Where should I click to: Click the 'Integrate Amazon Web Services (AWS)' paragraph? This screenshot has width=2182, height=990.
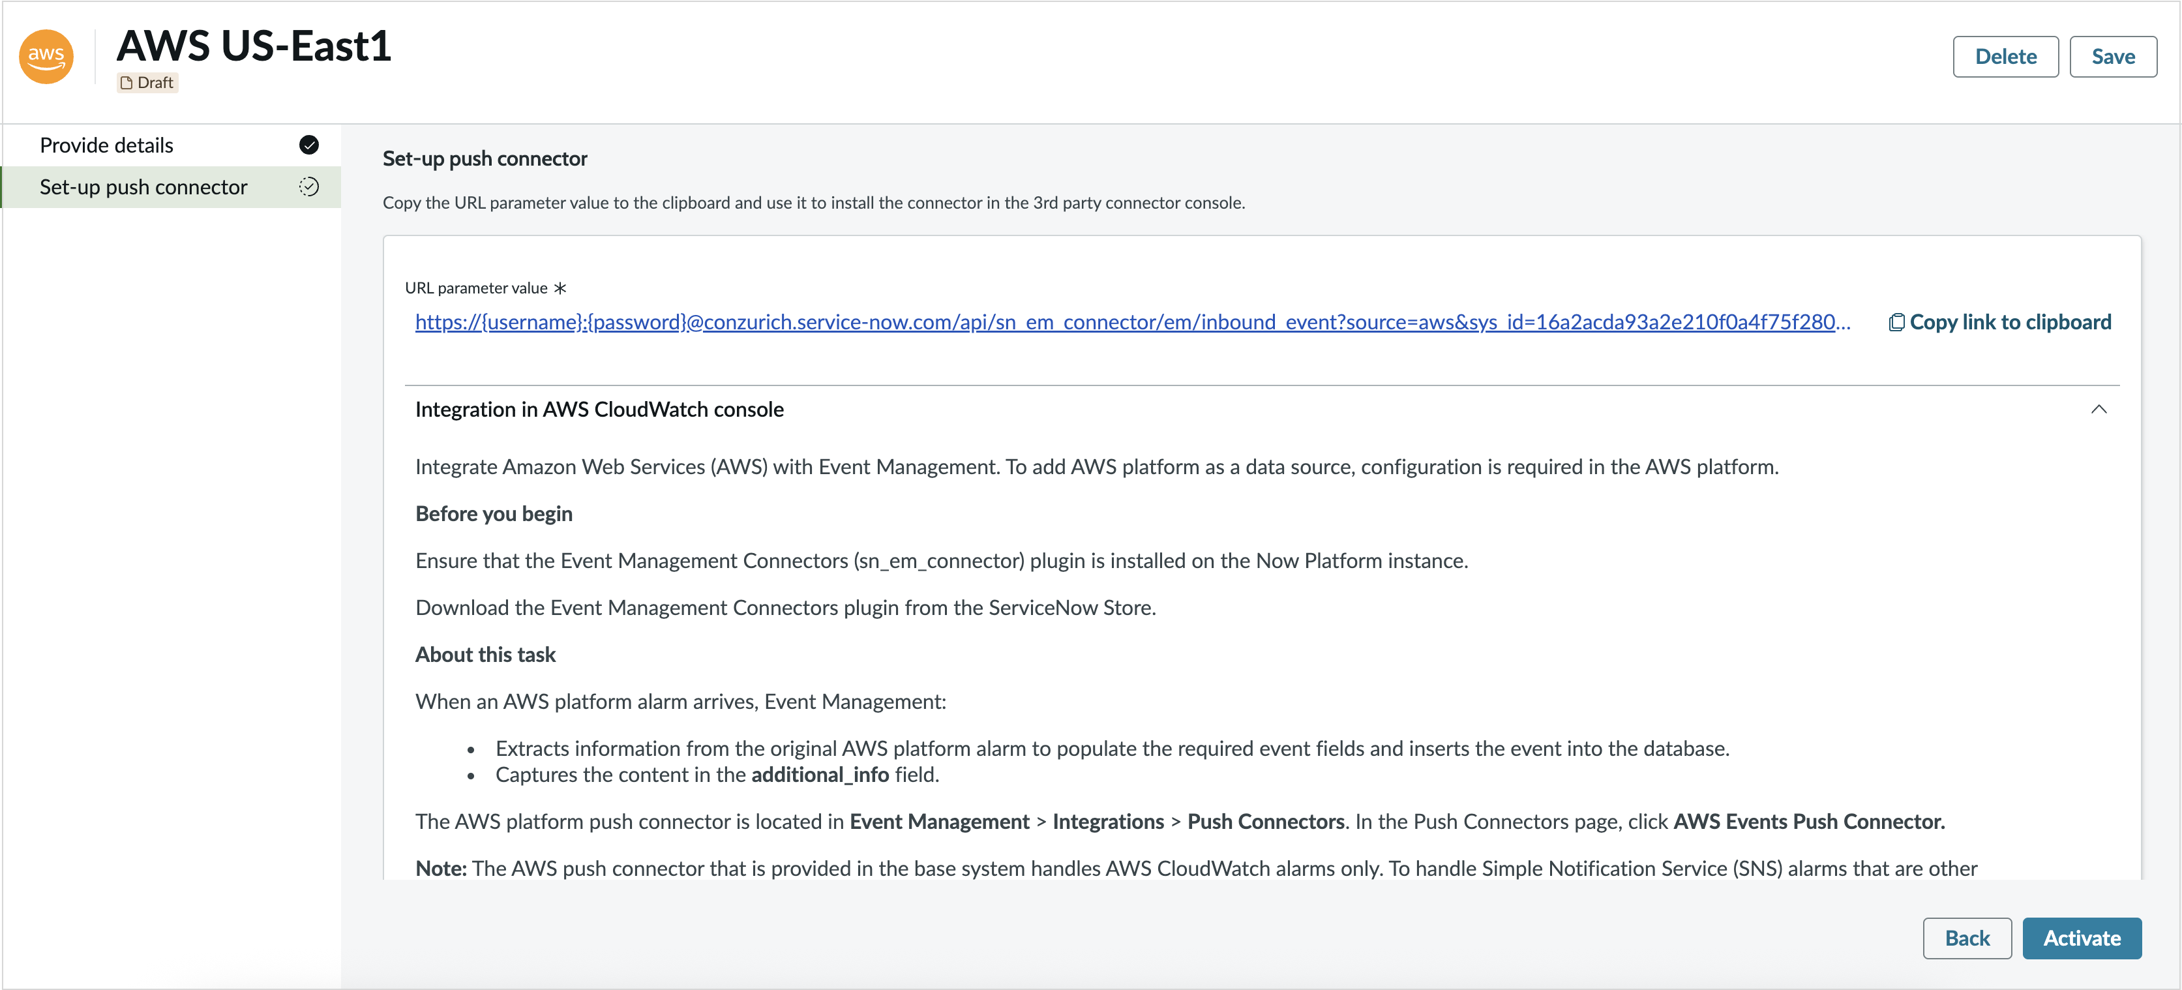(1096, 468)
